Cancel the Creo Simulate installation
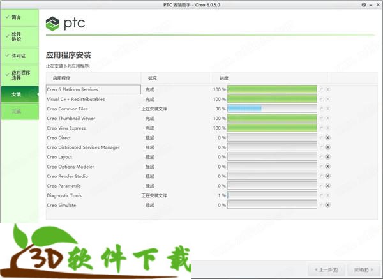383x279 pixels. click(328, 205)
